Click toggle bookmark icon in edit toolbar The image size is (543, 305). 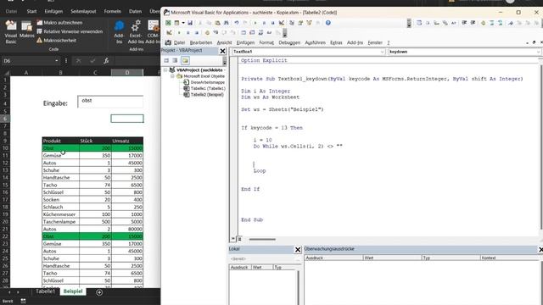(511, 23)
